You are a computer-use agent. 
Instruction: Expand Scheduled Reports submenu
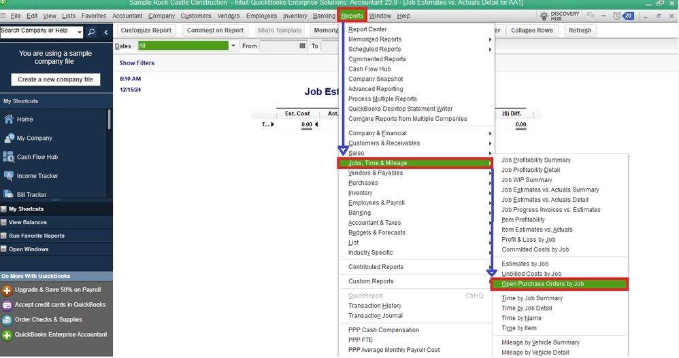coord(416,50)
